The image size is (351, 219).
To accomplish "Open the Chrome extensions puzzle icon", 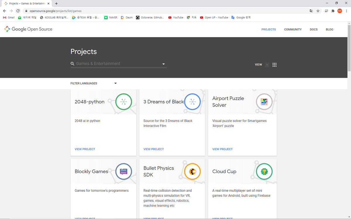I will (333, 11).
